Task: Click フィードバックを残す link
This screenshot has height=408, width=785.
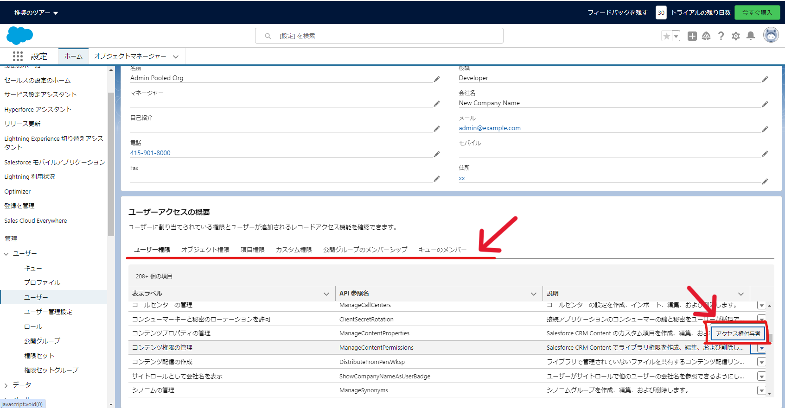Action: point(617,13)
